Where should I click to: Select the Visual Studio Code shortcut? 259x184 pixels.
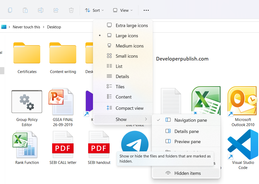pos(243,144)
